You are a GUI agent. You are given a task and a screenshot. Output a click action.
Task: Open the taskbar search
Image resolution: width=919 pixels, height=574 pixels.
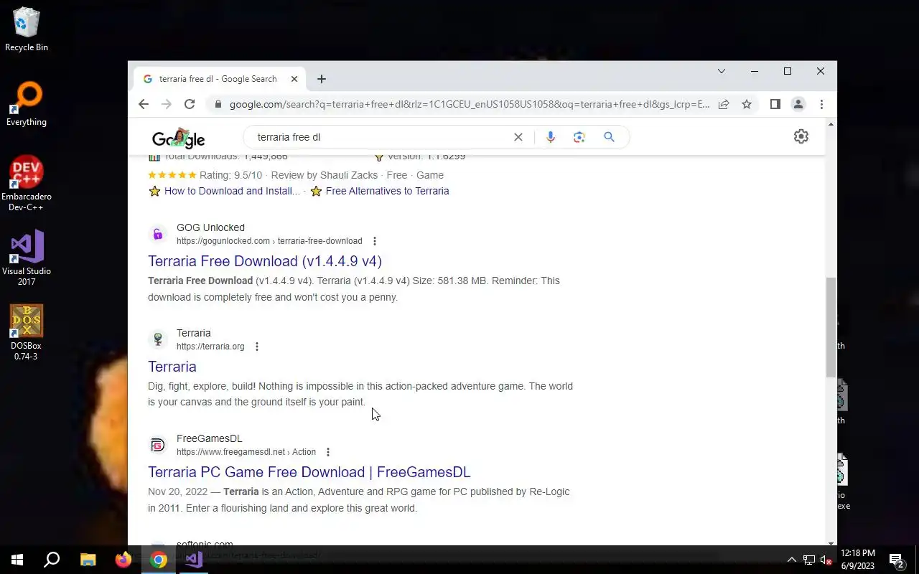52,560
